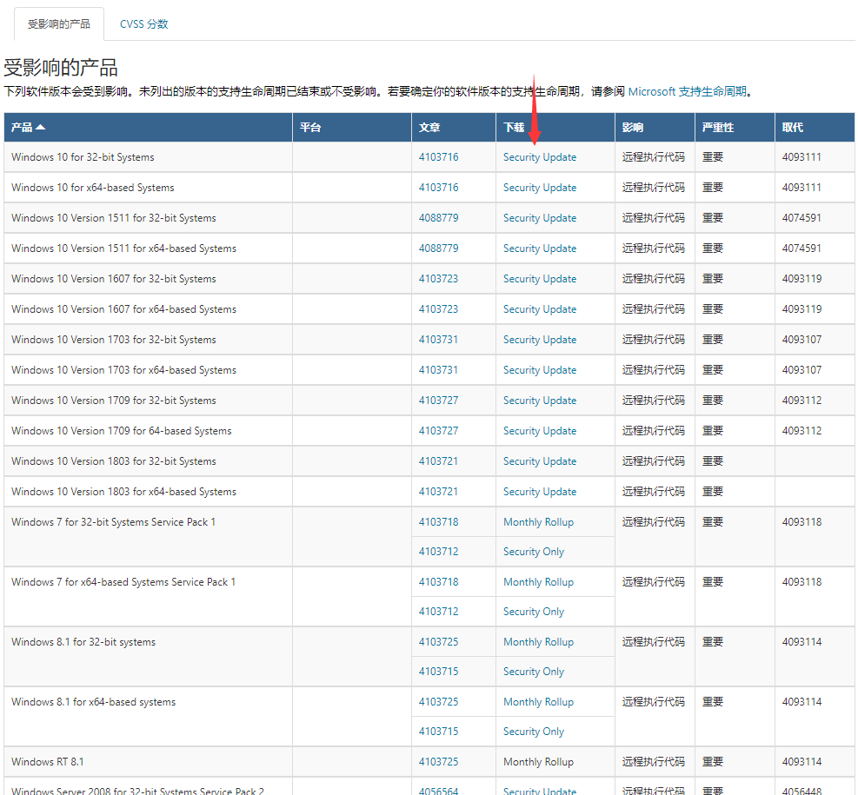Select superseded value 4093114 for Windows RT 8.1

[x=801, y=762]
